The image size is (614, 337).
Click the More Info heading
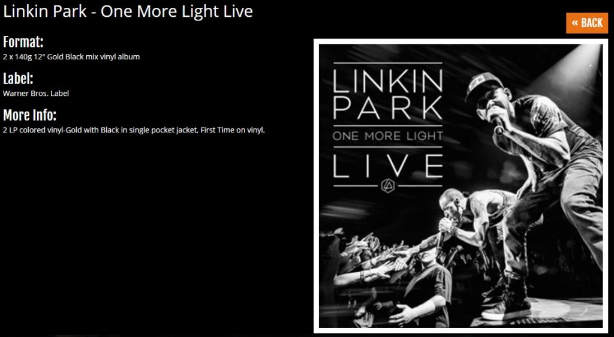point(29,116)
